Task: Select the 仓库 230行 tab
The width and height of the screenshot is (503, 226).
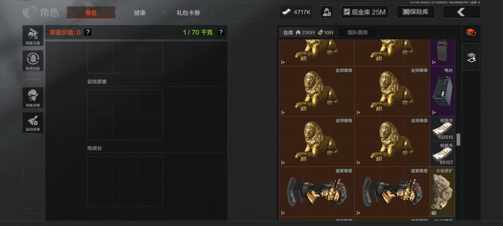Action: [308, 32]
